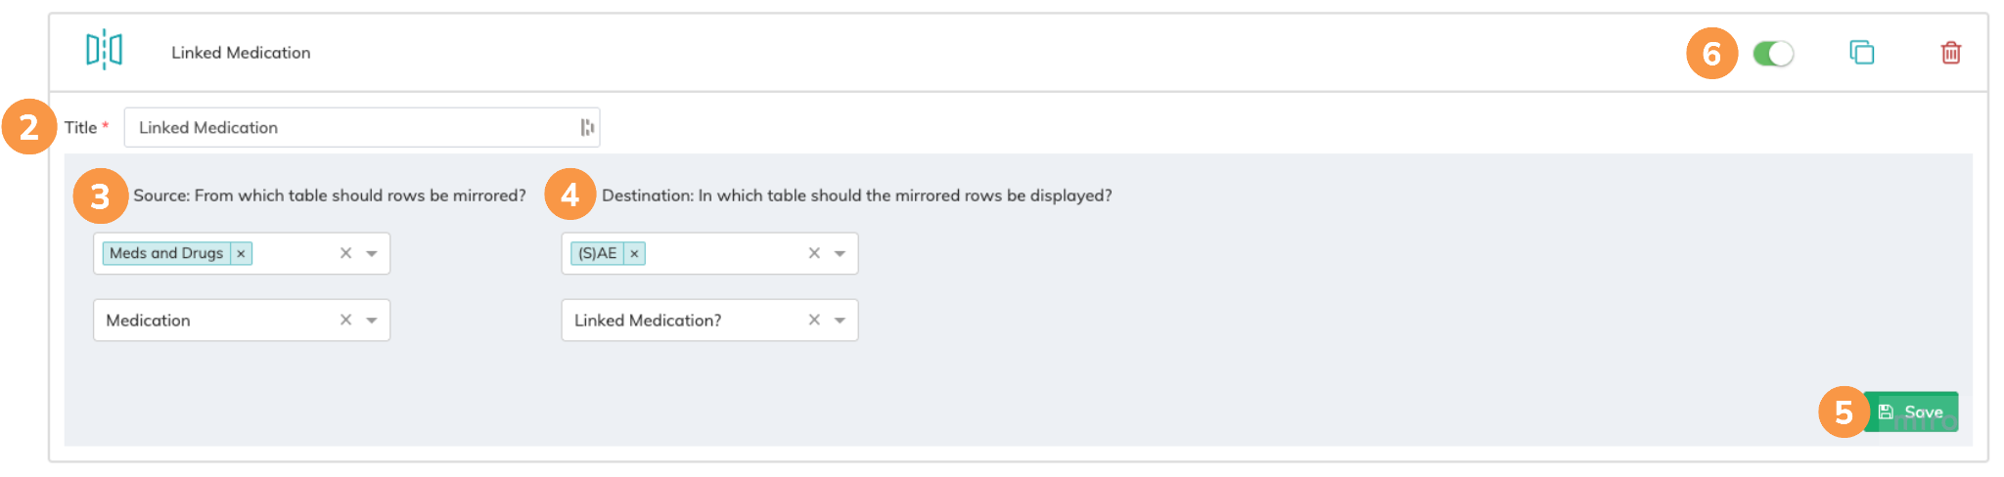Toggle the Linked Medication enable switch
Screen dimensions: 2004x477
(x=1772, y=54)
